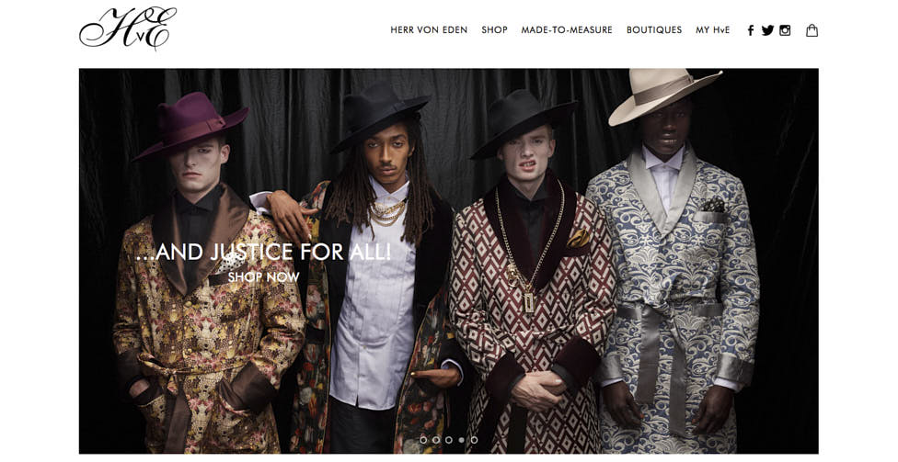Switch to the second carousel dot
The image size is (898, 462).
[436, 440]
